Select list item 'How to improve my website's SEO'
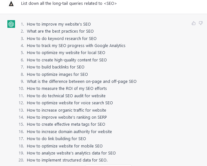 [59, 24]
